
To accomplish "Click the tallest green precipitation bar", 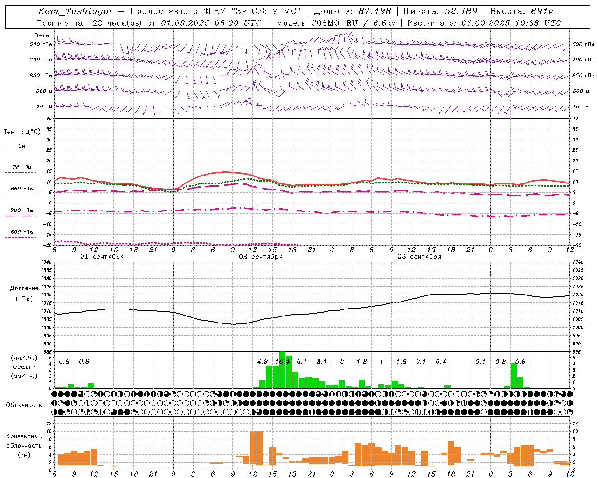I will 282,370.
